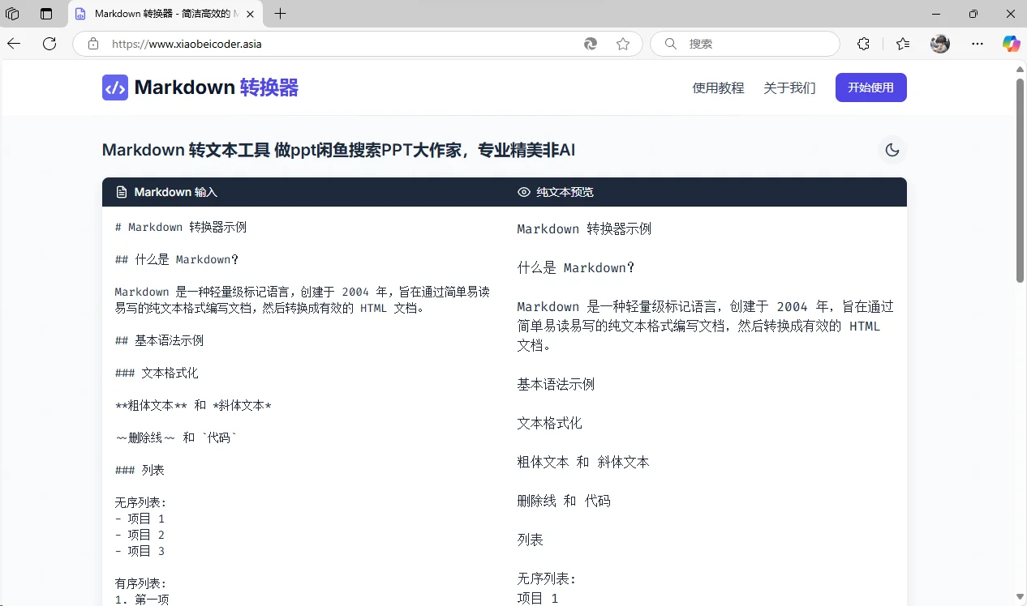Click the refresh icon inside the address bar
The width and height of the screenshot is (1027, 606).
click(591, 44)
